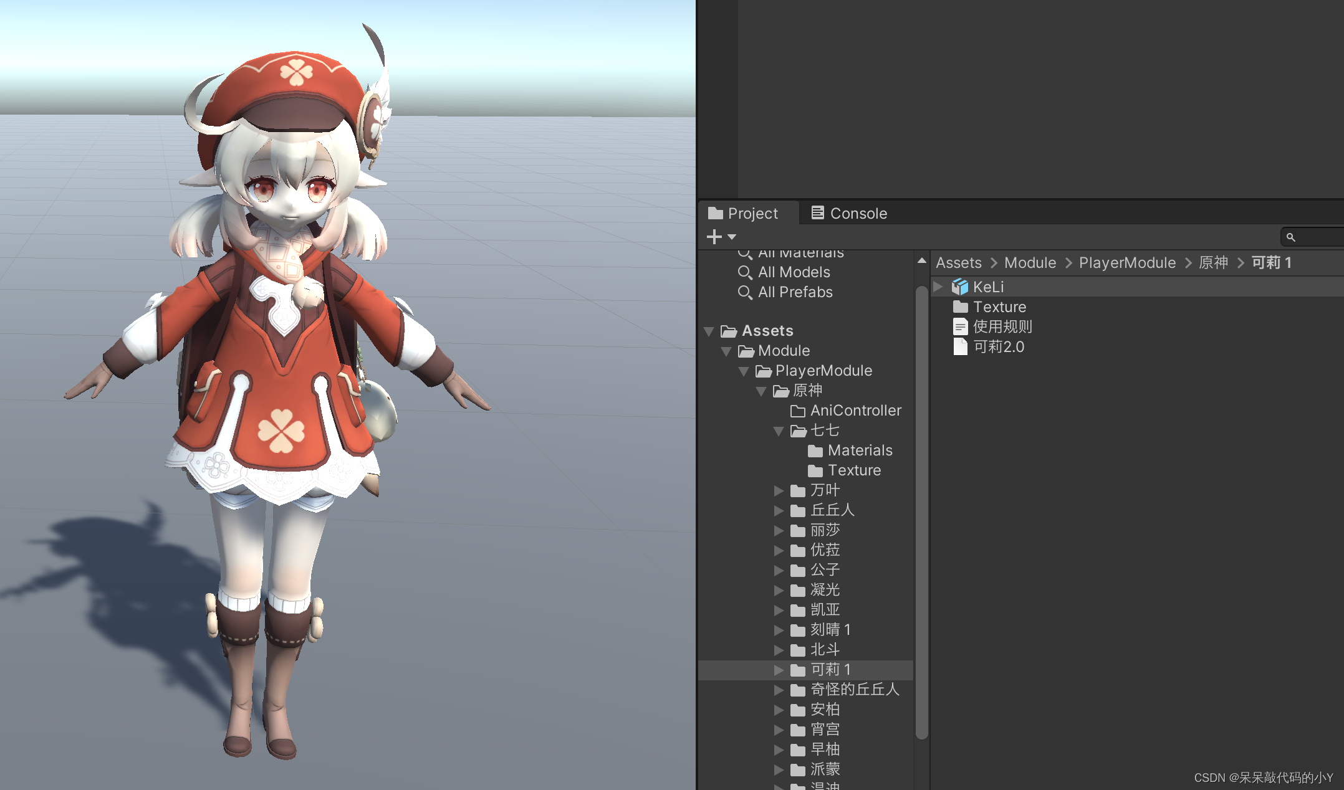Expand the 万叶 folder arrow
The height and width of the screenshot is (790, 1344).
[x=779, y=491]
